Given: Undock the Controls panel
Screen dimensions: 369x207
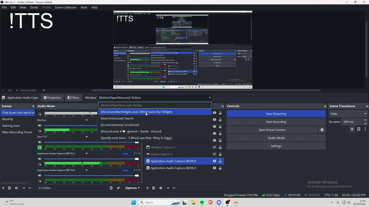Looking at the screenshot, I should [325, 106].
